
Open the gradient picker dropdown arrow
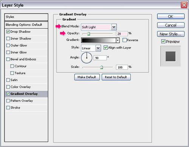pos(118,40)
